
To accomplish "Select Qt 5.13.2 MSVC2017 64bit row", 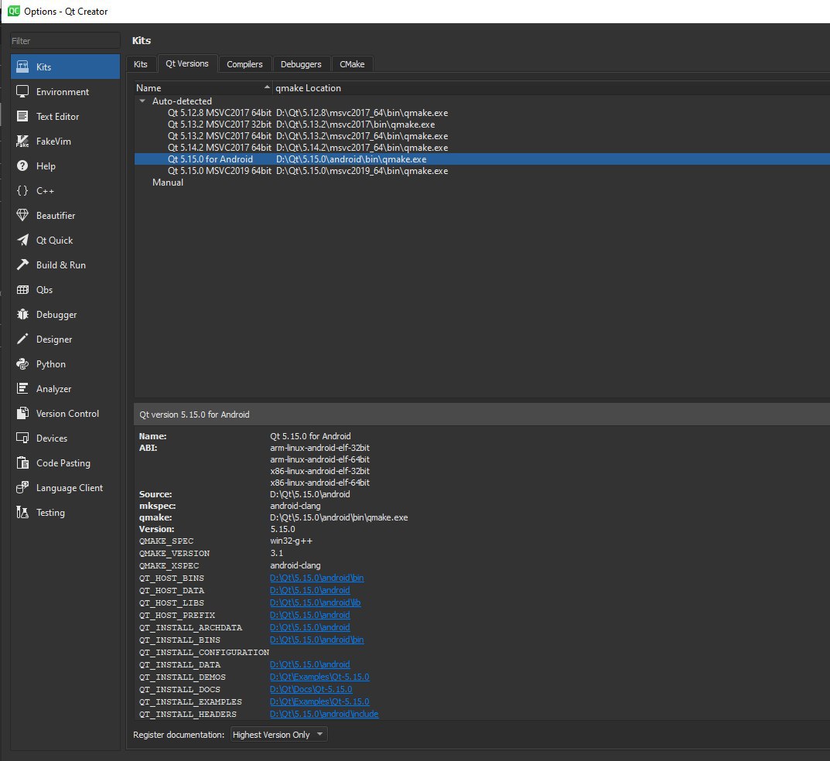I will pos(482,136).
